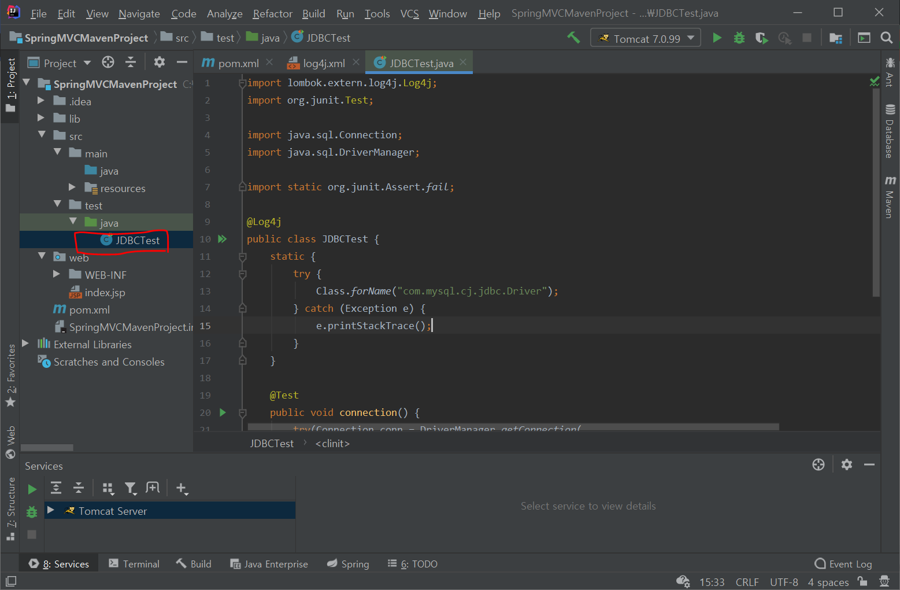
Task: Toggle the Database tool window
Action: [x=890, y=131]
